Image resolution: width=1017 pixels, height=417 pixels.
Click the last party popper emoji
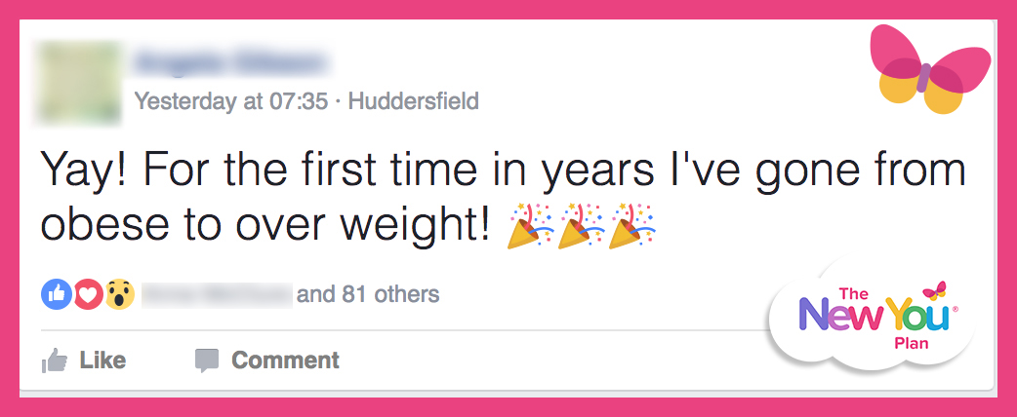(631, 226)
